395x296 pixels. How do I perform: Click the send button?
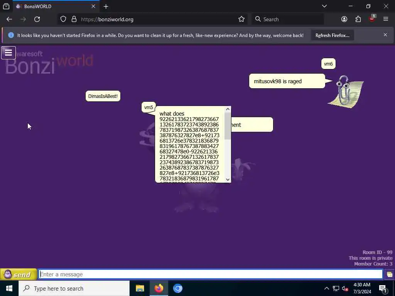[x=19, y=274]
